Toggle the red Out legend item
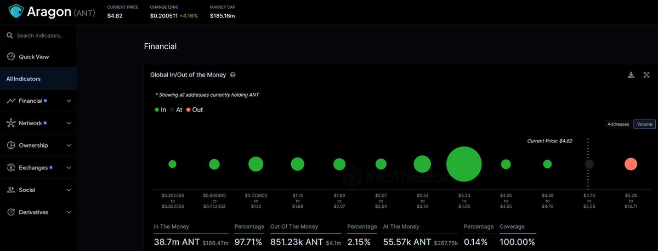 (194, 110)
